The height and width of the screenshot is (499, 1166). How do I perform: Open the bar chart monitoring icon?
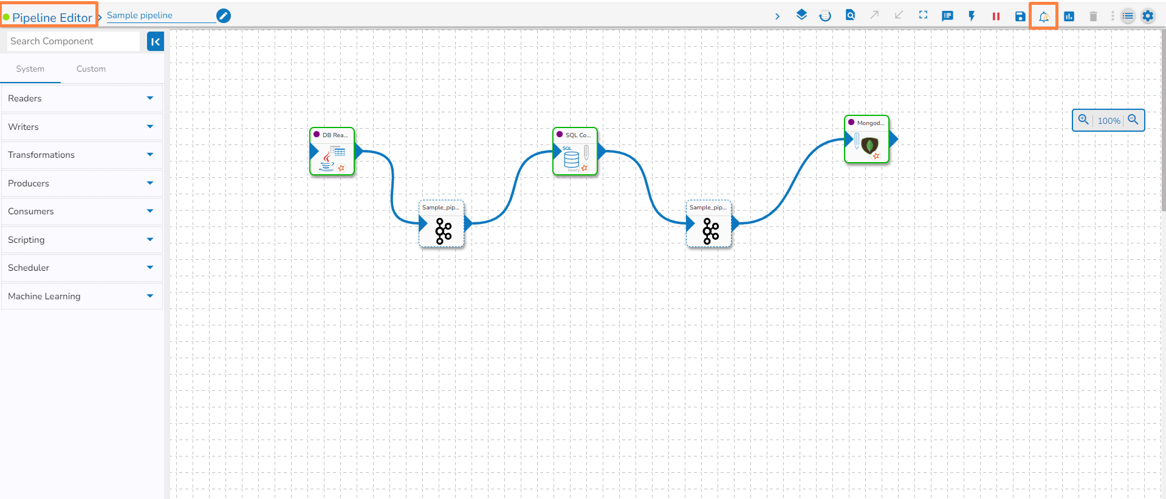(1069, 16)
